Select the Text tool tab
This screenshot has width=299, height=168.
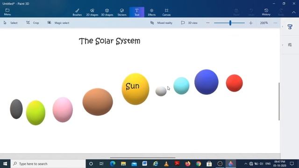point(137,12)
